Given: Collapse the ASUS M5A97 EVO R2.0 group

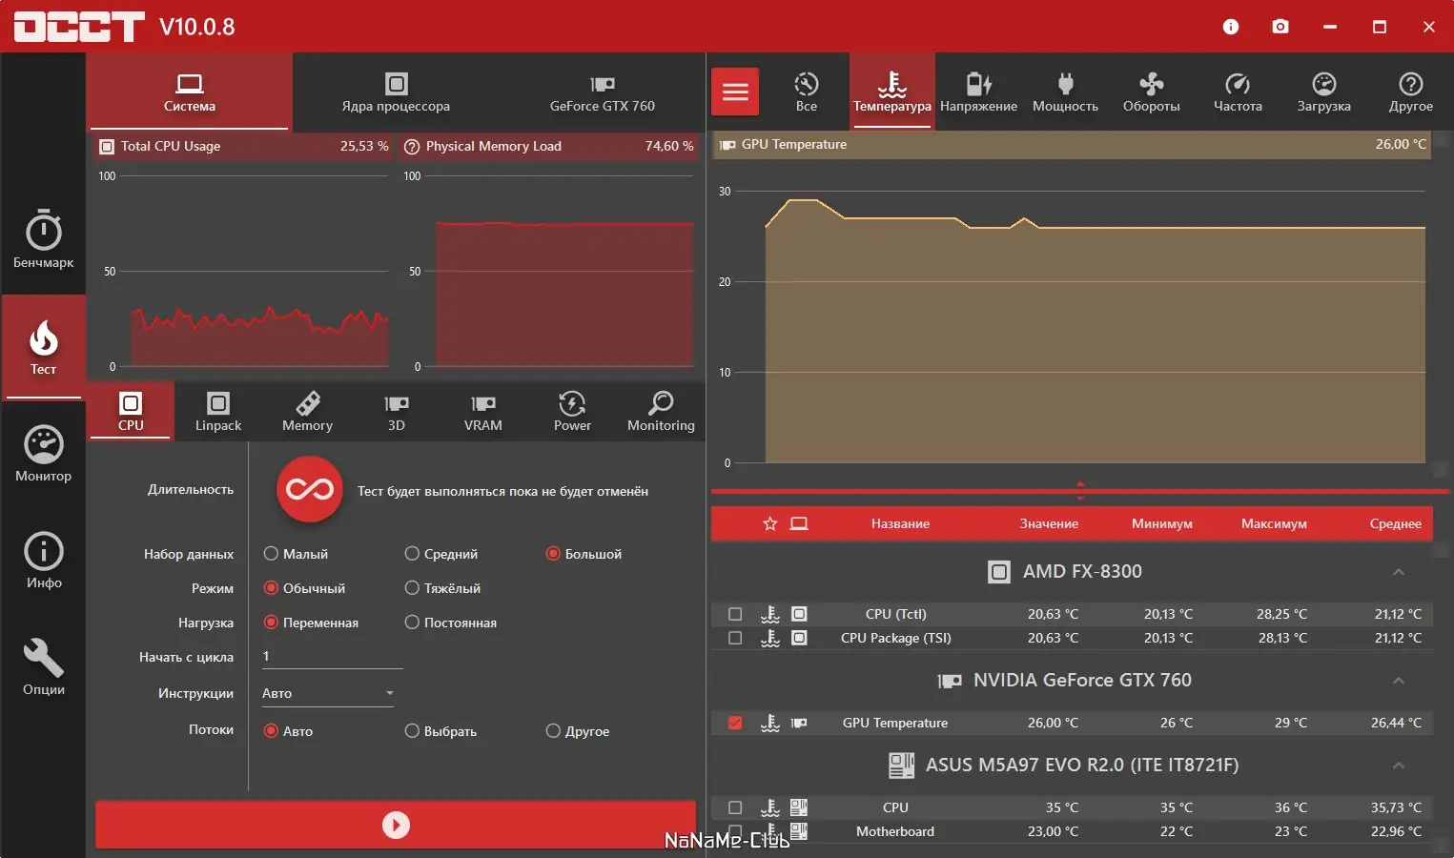Looking at the screenshot, I should 1399,766.
